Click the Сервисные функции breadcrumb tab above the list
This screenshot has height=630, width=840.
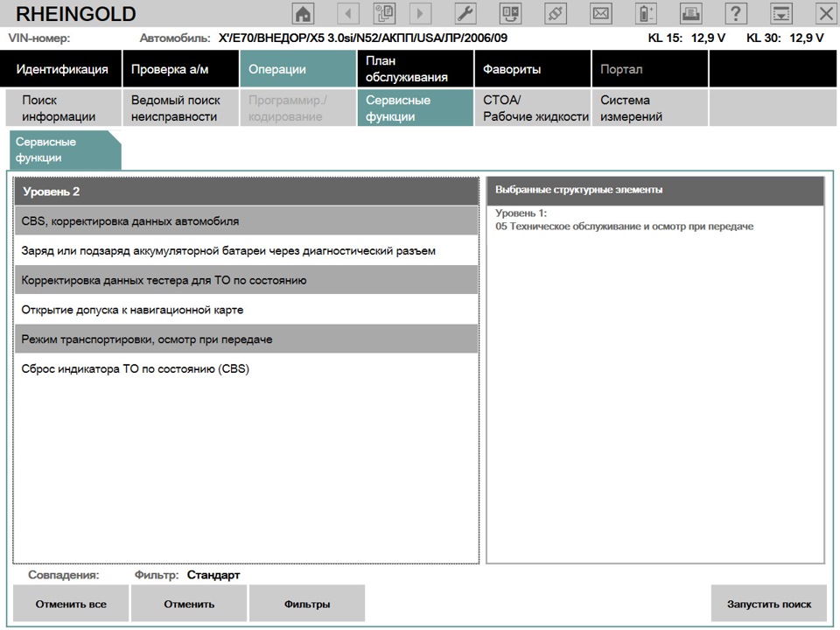[66, 150]
